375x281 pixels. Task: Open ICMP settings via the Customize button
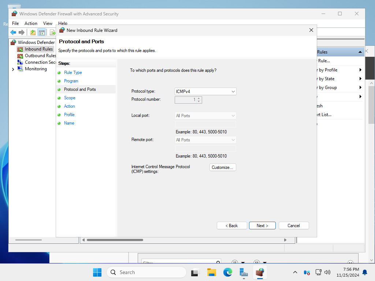coord(222,167)
